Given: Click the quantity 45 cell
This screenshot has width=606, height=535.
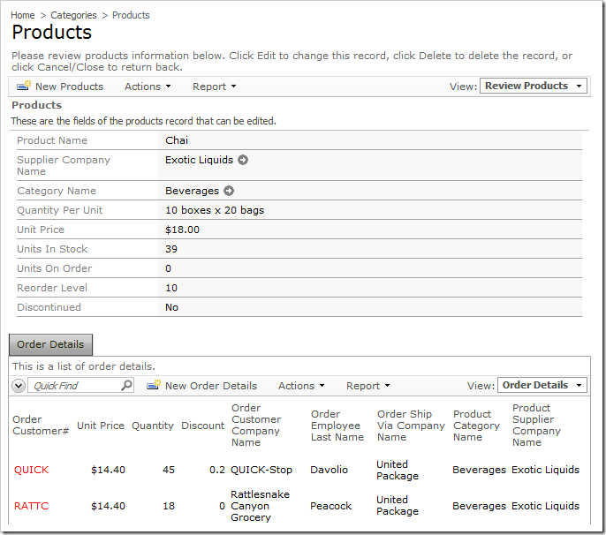Looking at the screenshot, I should coord(169,470).
